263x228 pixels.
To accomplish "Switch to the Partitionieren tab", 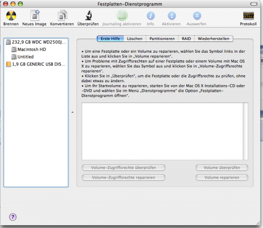I will pos(162,38).
